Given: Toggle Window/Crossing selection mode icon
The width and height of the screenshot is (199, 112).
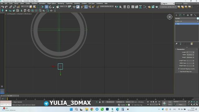Looking at the screenshot, I should (42, 7).
